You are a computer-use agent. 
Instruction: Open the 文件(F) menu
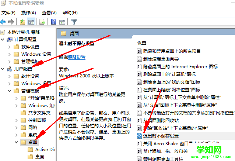tap(8, 13)
